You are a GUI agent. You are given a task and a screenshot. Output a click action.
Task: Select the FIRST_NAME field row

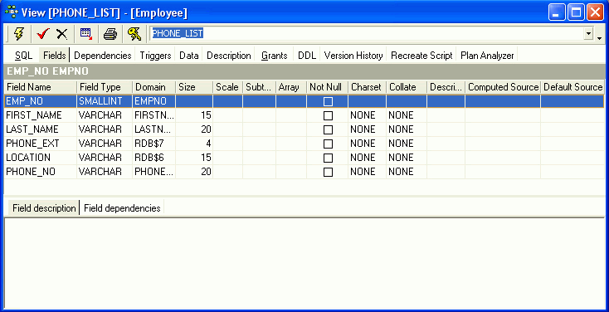[x=304, y=115]
